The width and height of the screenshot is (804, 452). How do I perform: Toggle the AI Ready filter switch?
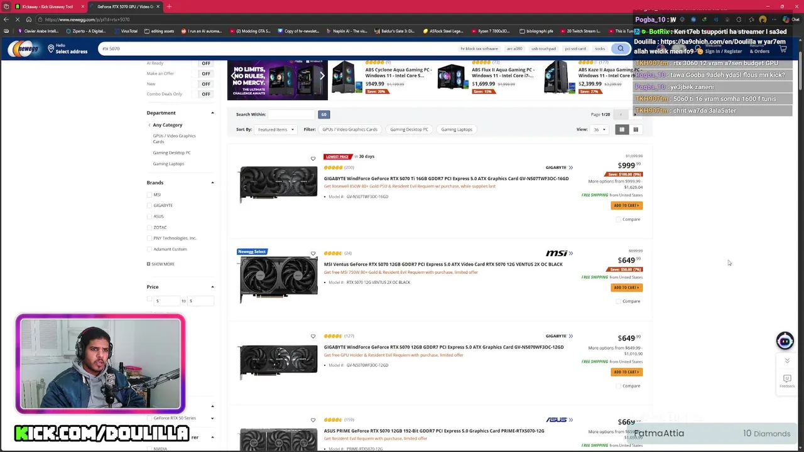click(206, 63)
